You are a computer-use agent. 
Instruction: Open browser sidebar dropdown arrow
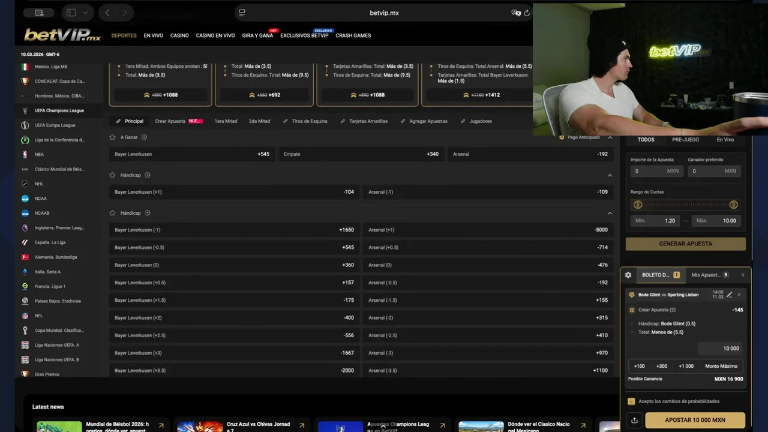[x=85, y=13]
